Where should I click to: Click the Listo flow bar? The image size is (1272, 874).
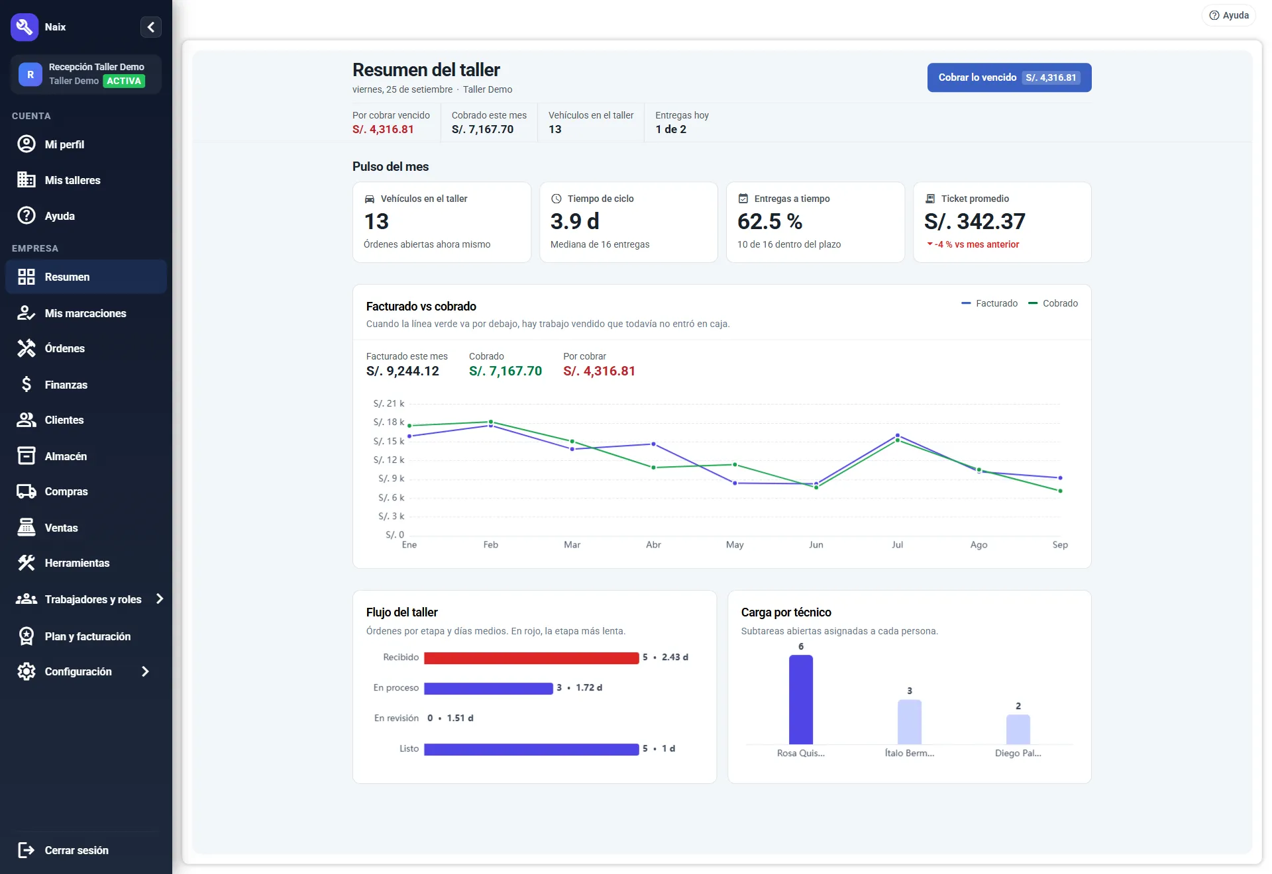coord(531,749)
